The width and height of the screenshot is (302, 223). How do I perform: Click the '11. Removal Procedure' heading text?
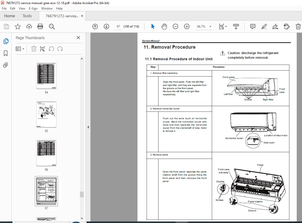170,47
